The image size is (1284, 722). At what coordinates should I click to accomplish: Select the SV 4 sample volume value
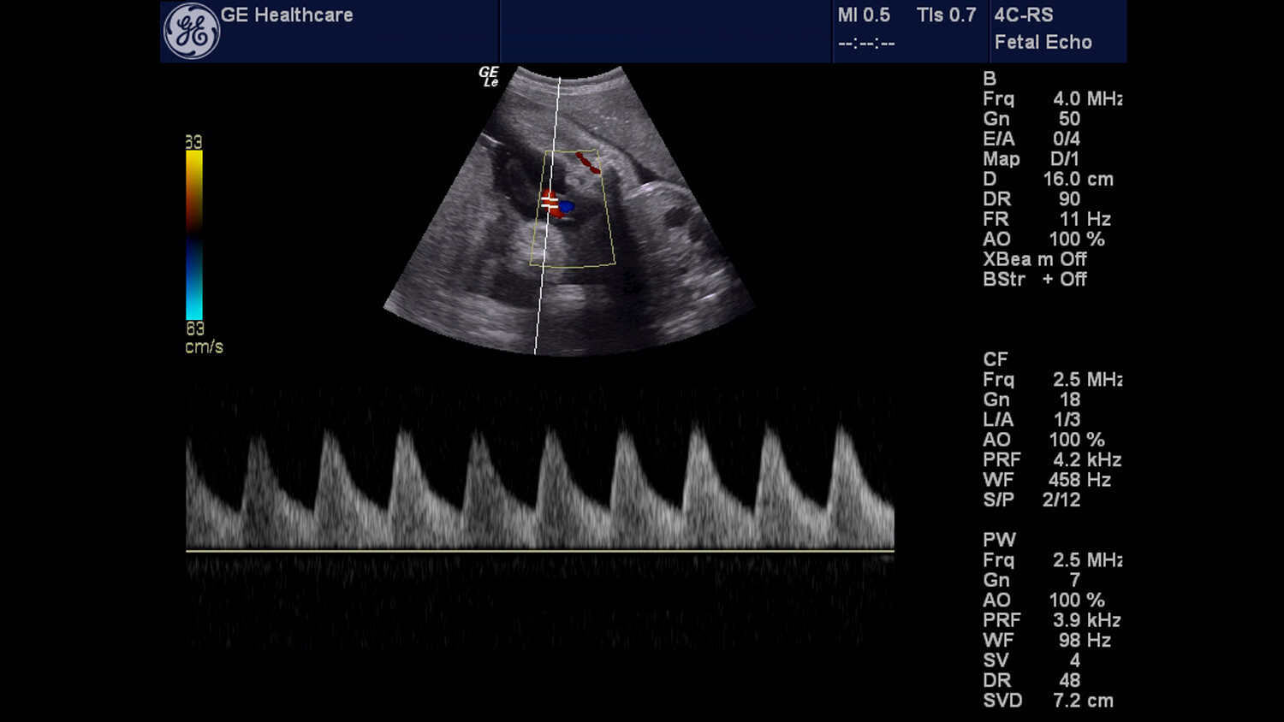1031,660
